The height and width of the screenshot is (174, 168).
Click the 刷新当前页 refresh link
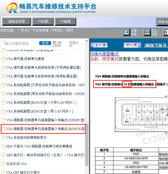(156, 45)
